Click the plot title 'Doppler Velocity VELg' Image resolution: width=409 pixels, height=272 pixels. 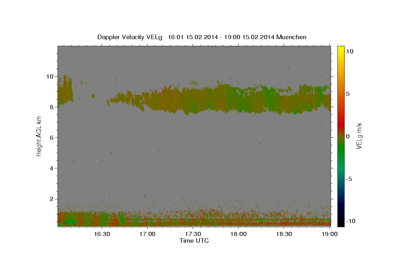click(130, 37)
